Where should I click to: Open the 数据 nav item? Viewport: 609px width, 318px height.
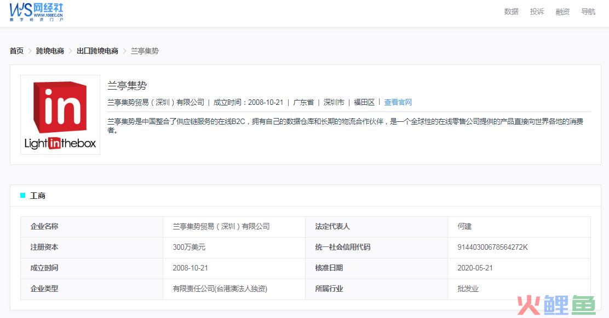(x=511, y=11)
